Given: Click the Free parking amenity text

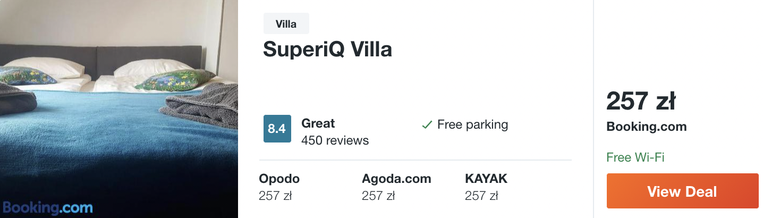Looking at the screenshot, I should [x=472, y=125].
